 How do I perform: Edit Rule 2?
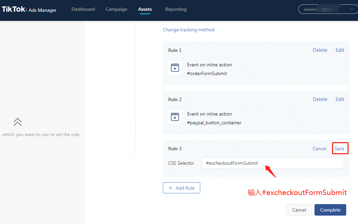click(340, 99)
